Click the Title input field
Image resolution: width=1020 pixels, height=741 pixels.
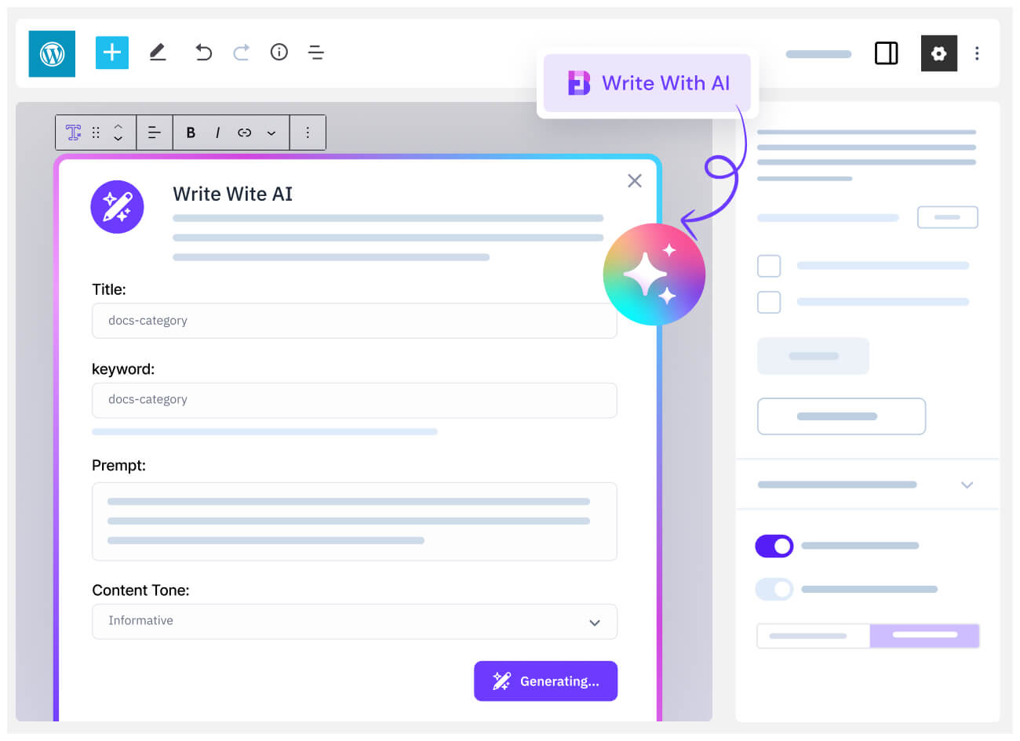(x=354, y=321)
